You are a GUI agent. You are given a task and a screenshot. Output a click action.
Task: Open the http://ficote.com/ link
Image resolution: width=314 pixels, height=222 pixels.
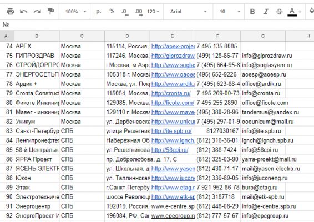173,103
